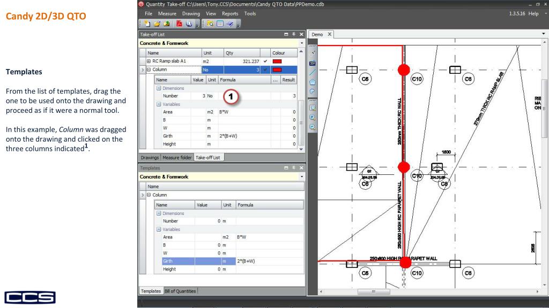
Task: Switch to the Measure folder tab
Action: pyautogui.click(x=177, y=158)
